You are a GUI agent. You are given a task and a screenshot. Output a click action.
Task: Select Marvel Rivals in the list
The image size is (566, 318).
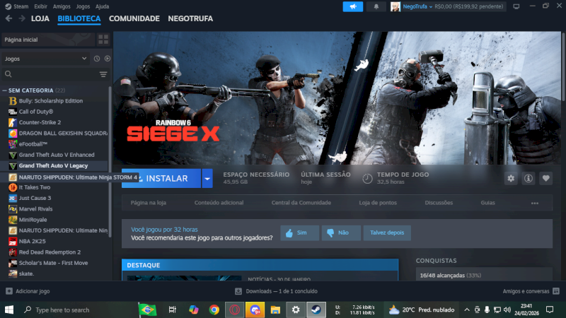[36, 209]
